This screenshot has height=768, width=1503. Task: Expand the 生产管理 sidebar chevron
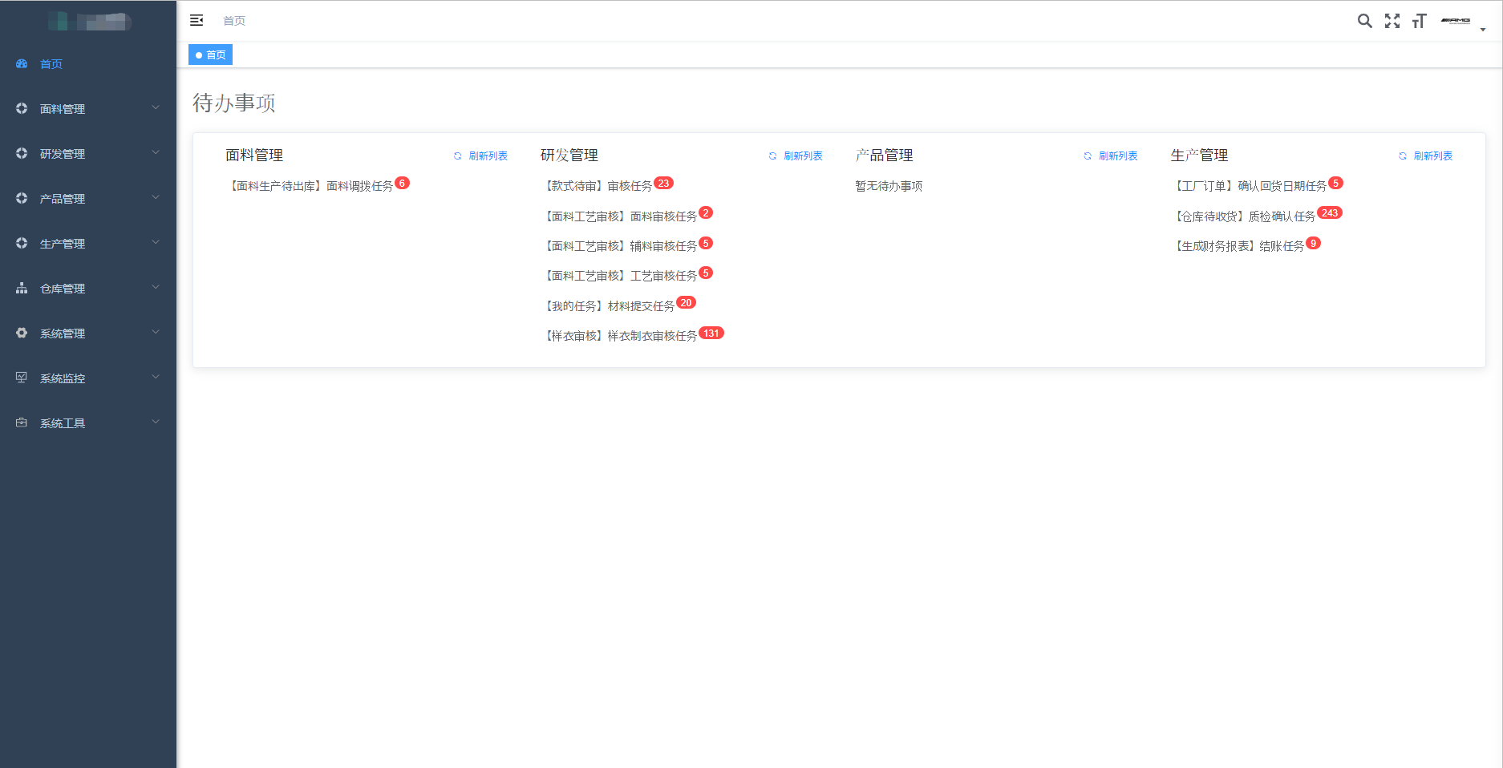pos(156,243)
